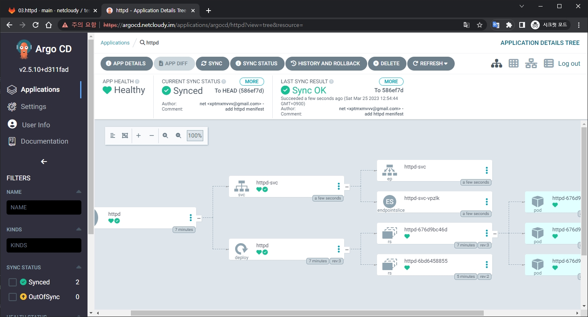The height and width of the screenshot is (317, 588).
Task: Collapse the NAME filter section arrow
Action: [79, 192]
